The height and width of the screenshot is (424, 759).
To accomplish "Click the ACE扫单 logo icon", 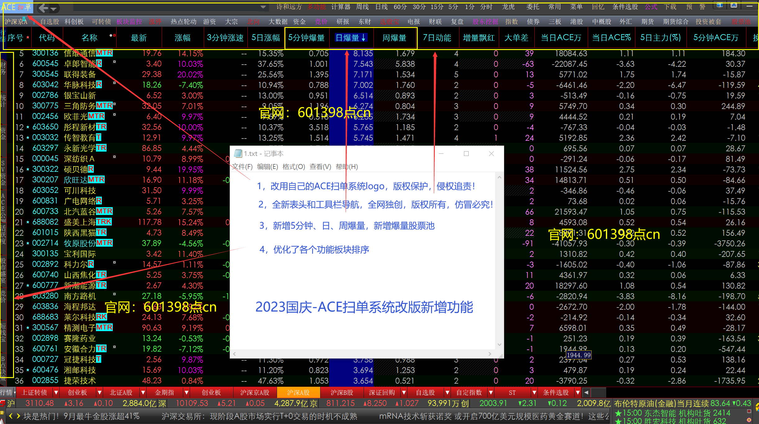I will coord(17,7).
